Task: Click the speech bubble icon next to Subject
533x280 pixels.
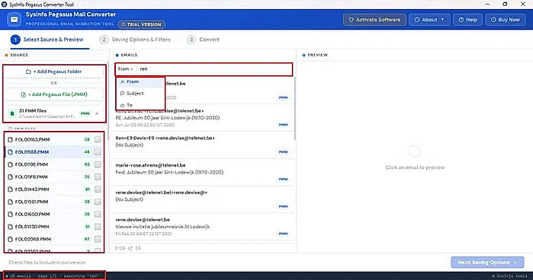Action: click(x=122, y=94)
